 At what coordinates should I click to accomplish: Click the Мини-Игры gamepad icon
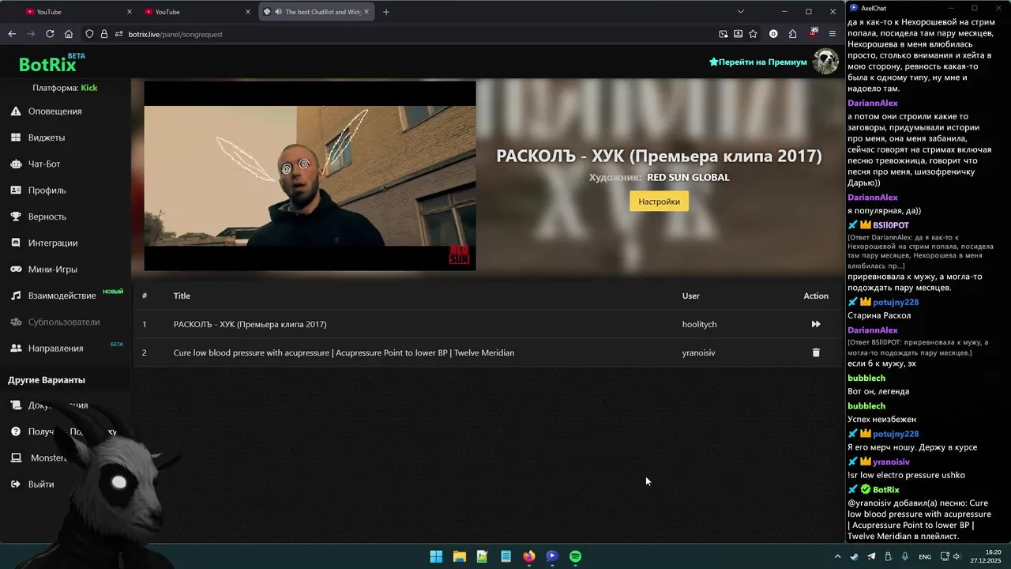pyautogui.click(x=15, y=269)
